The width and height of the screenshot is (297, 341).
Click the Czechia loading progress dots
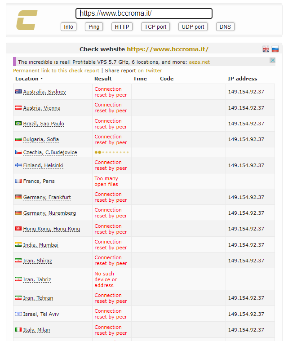coord(111,152)
